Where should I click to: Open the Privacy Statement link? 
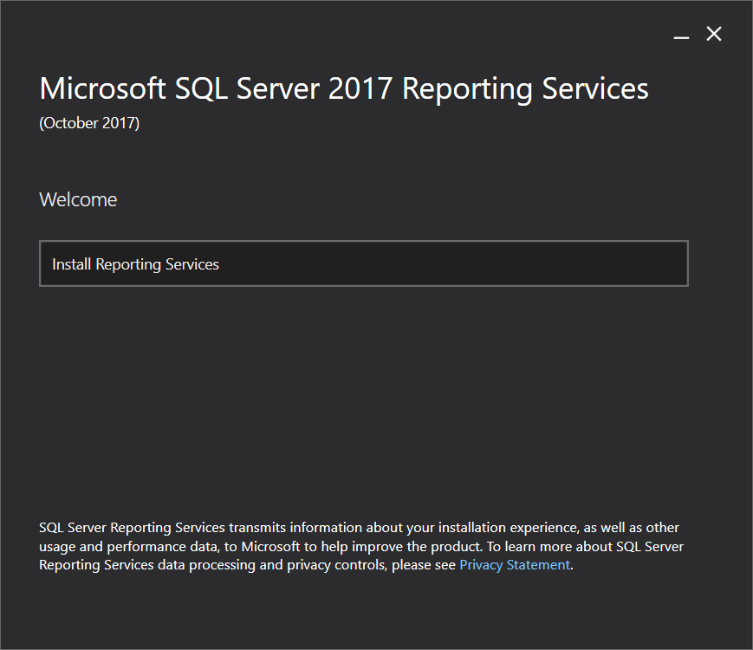pyautogui.click(x=515, y=565)
